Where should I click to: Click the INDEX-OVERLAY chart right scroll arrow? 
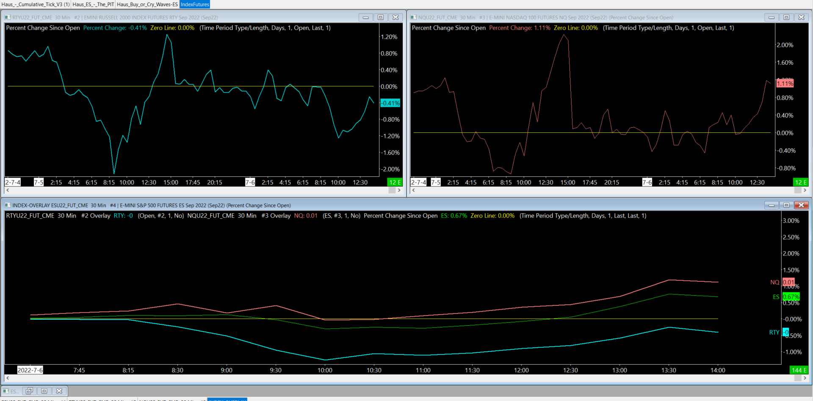pos(805,378)
